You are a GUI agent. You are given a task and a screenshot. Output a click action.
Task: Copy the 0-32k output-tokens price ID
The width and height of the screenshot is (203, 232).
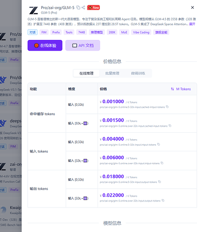[160, 182]
